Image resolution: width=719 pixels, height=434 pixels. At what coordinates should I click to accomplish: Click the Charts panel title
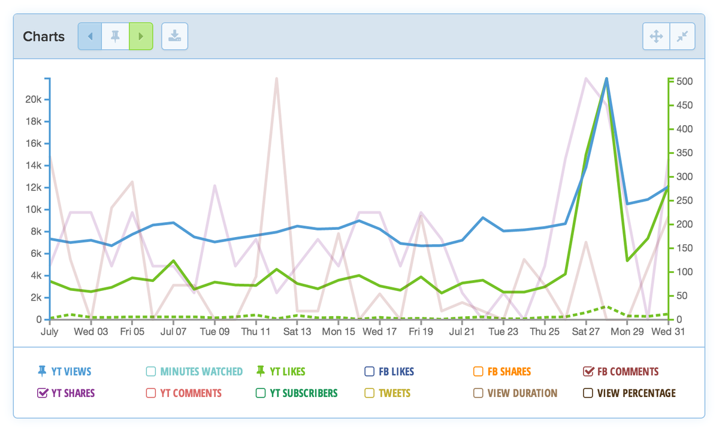pyautogui.click(x=44, y=37)
